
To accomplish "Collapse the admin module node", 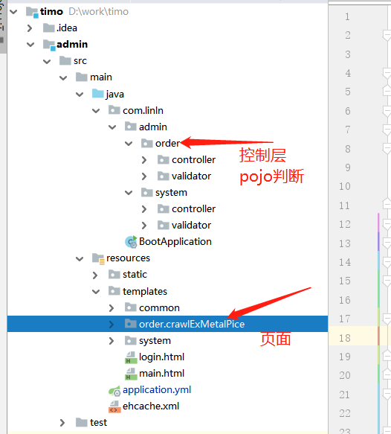I will click(x=30, y=45).
